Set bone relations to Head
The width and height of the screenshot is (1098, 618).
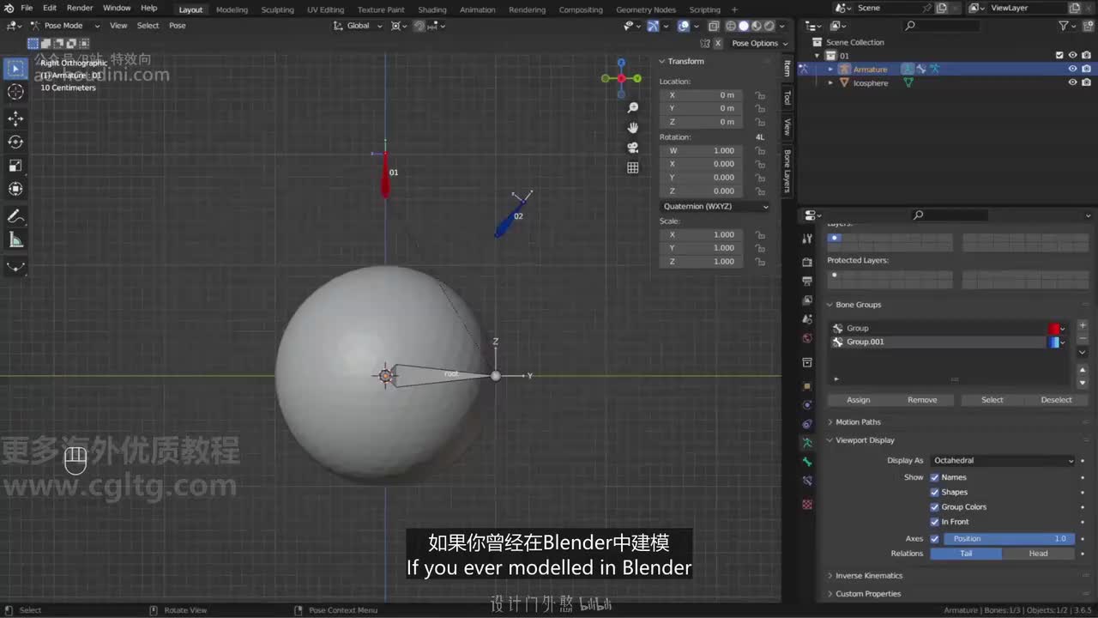pyautogui.click(x=1038, y=554)
